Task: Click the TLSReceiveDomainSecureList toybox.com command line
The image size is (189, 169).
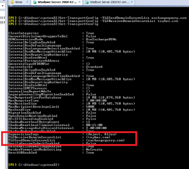Action: [x=93, y=21]
